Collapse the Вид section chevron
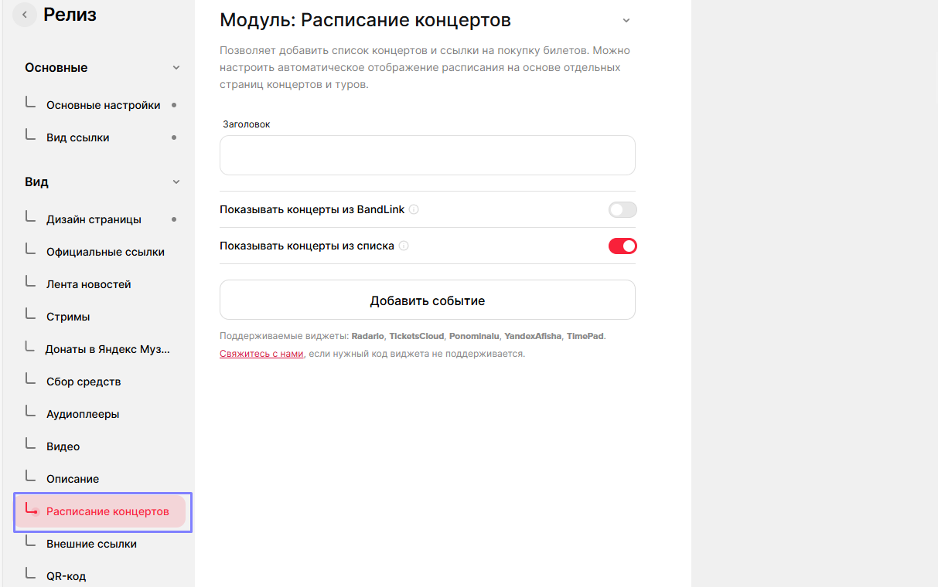Image resolution: width=938 pixels, height=587 pixels. click(x=176, y=182)
